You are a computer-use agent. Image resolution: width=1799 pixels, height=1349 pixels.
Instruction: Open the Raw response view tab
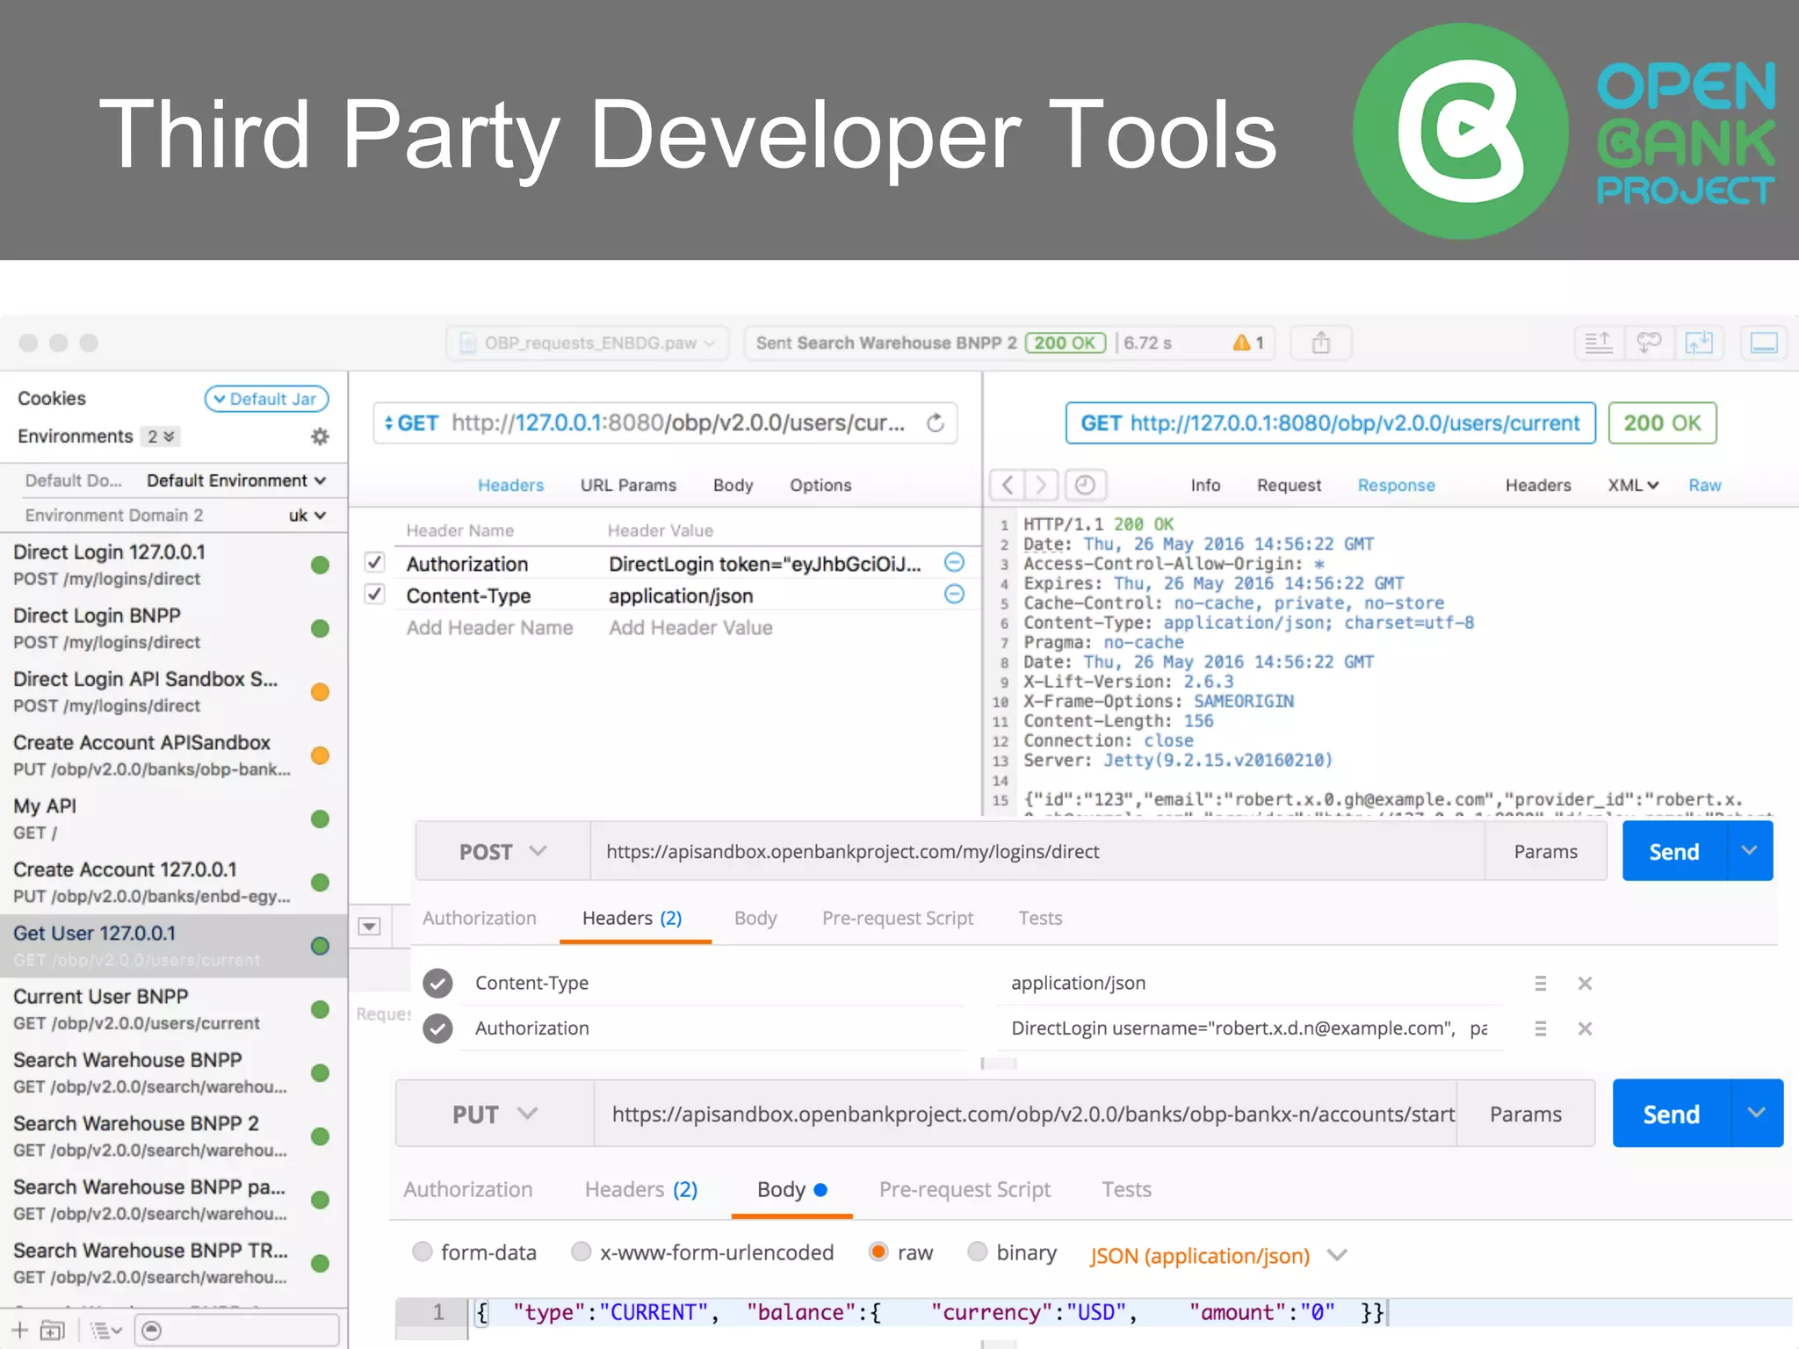tap(1705, 485)
